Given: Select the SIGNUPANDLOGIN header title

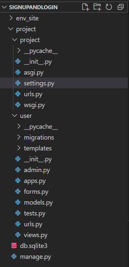Looking at the screenshot, I should coord(33,7).
